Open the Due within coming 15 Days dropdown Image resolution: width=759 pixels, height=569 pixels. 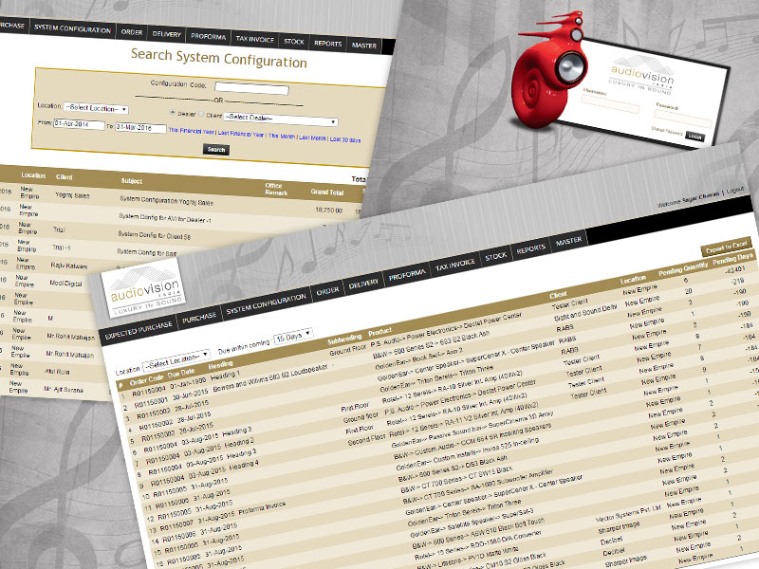(293, 337)
